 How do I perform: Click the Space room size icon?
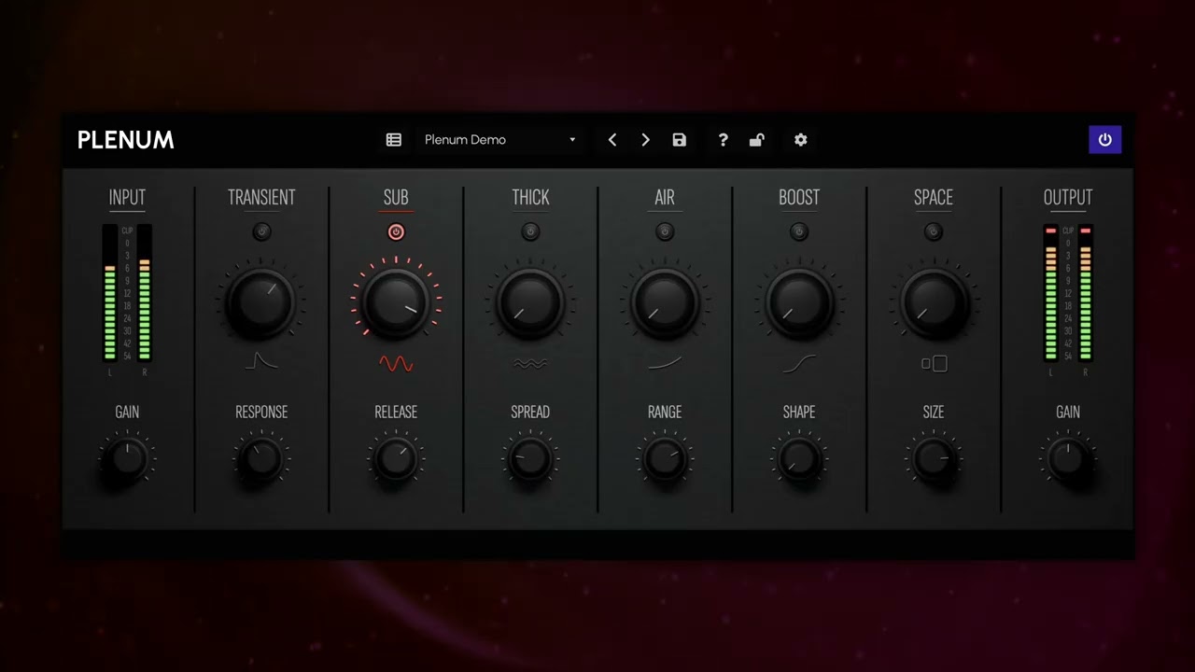pyautogui.click(x=934, y=363)
